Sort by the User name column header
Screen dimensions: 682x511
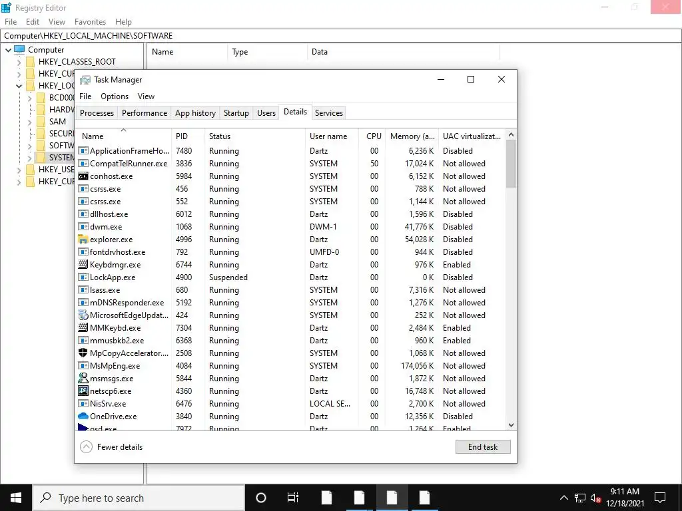pos(332,136)
